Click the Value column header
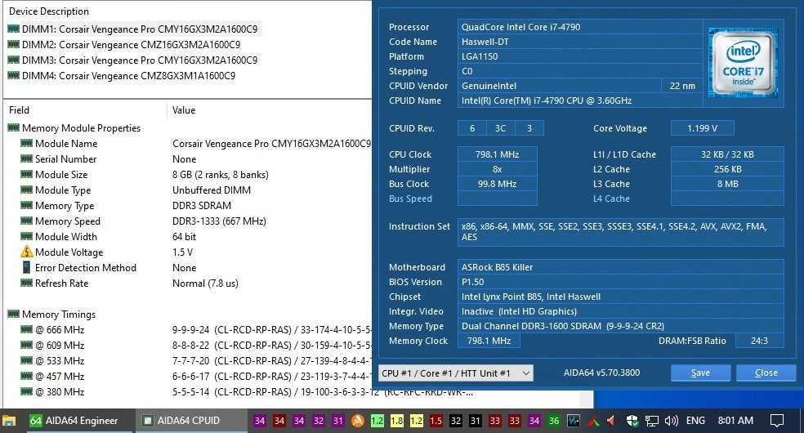Viewport: 804px width, 433px height. tap(184, 110)
